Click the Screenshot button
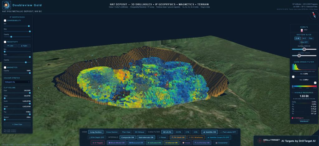This screenshot has height=146, width=319. pyautogui.click(x=221, y=143)
